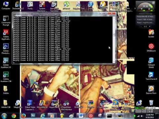Image resolution: width=159 pixels, height=119 pixels.
Task: Switch to Adobe Audition on the taskbar
Action: coord(33,116)
